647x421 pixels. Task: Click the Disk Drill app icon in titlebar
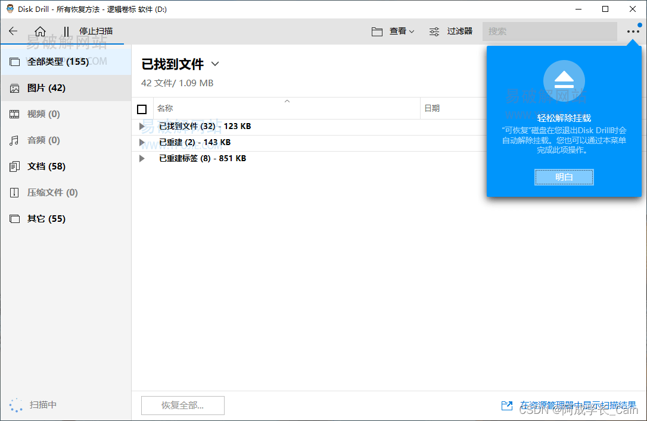click(x=10, y=9)
